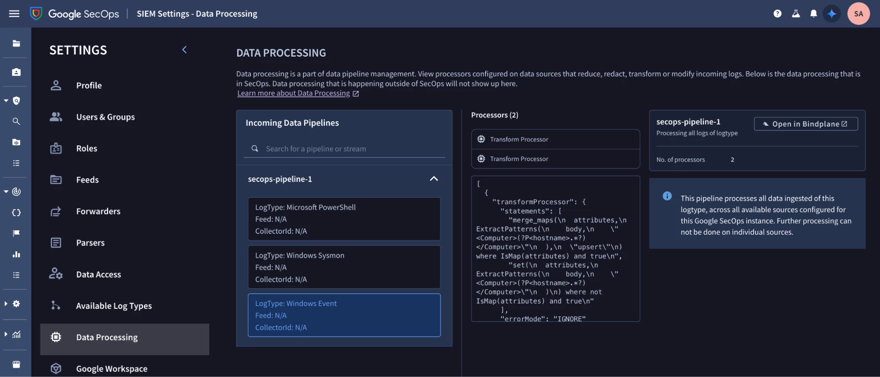This screenshot has height=377, width=880.
Task: Click the info icon in the pipeline notice
Action: point(667,196)
